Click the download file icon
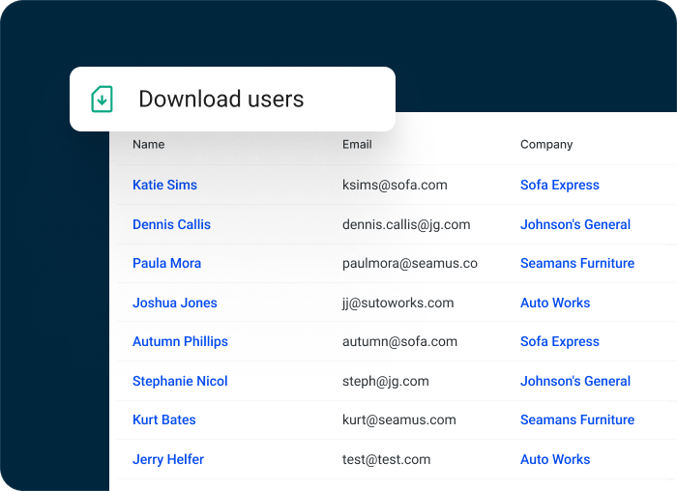677x491 pixels. tap(103, 99)
